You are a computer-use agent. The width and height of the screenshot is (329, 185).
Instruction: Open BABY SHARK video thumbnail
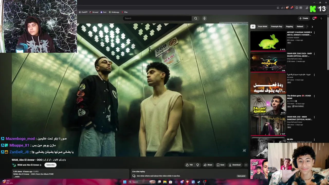268,62
